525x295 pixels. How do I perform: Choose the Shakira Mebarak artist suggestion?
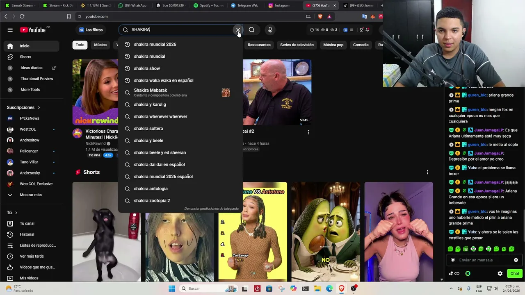[x=180, y=93]
